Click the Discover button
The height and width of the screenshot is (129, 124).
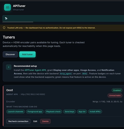coord(10,54)
